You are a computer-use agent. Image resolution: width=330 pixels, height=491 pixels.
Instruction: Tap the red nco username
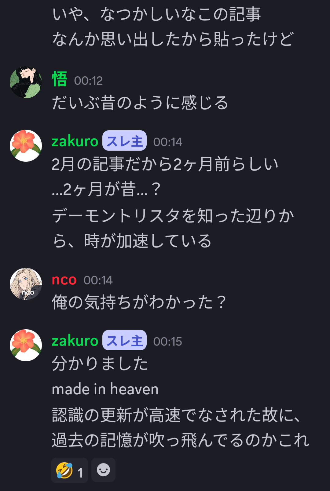[x=64, y=280]
